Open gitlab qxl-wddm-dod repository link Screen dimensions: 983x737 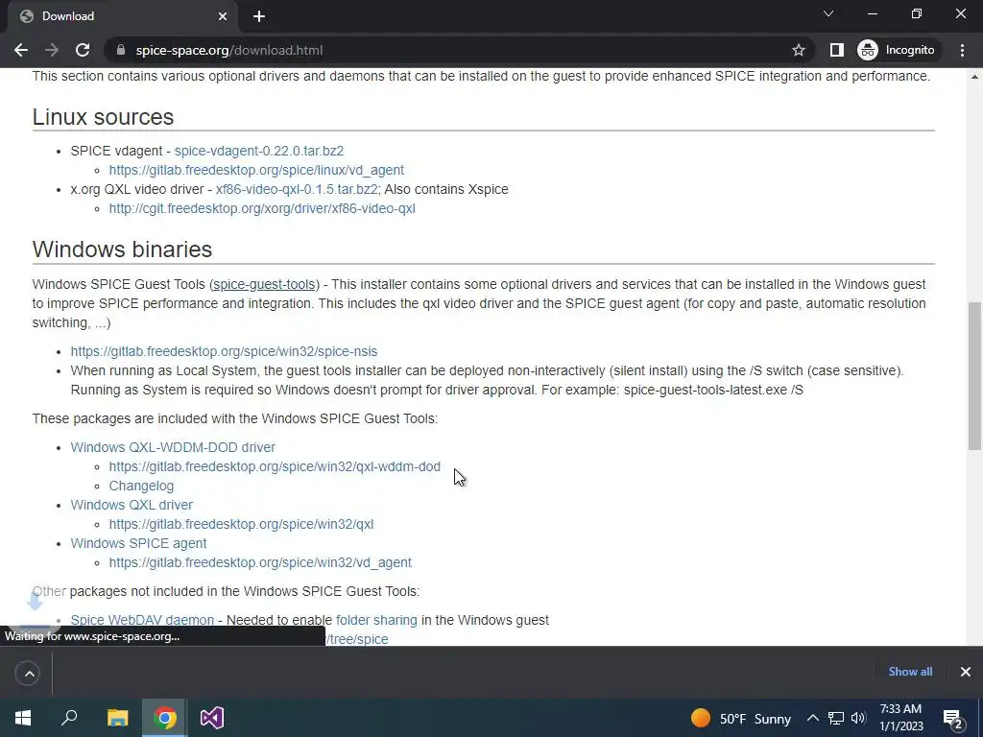[x=275, y=467]
